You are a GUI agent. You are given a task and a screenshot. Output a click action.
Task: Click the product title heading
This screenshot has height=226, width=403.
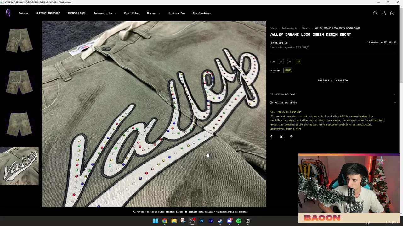(310, 35)
